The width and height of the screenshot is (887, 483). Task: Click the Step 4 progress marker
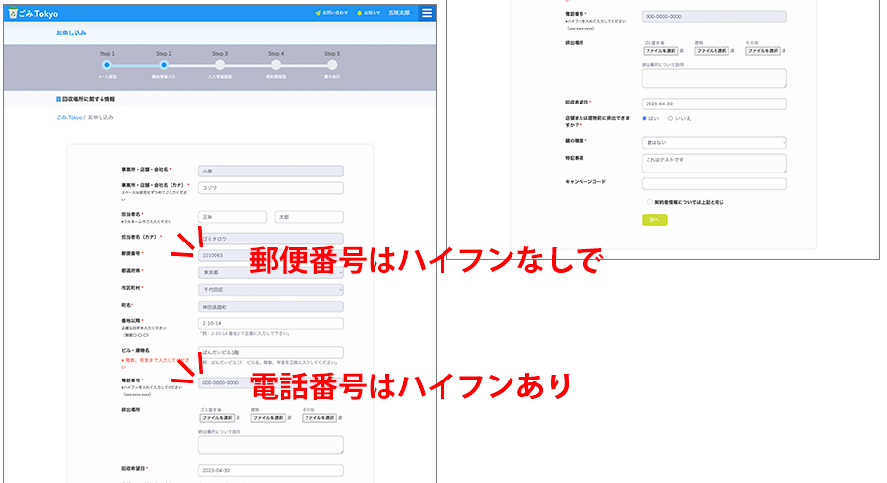tap(276, 65)
